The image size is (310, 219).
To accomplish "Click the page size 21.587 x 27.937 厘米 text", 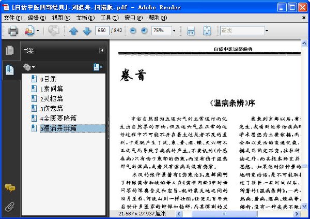I will point(142,214).
